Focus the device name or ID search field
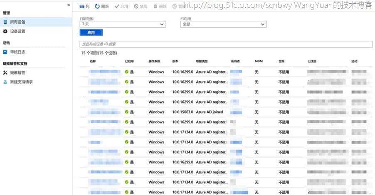Viewport: 375px width, 195px height. coord(226,44)
